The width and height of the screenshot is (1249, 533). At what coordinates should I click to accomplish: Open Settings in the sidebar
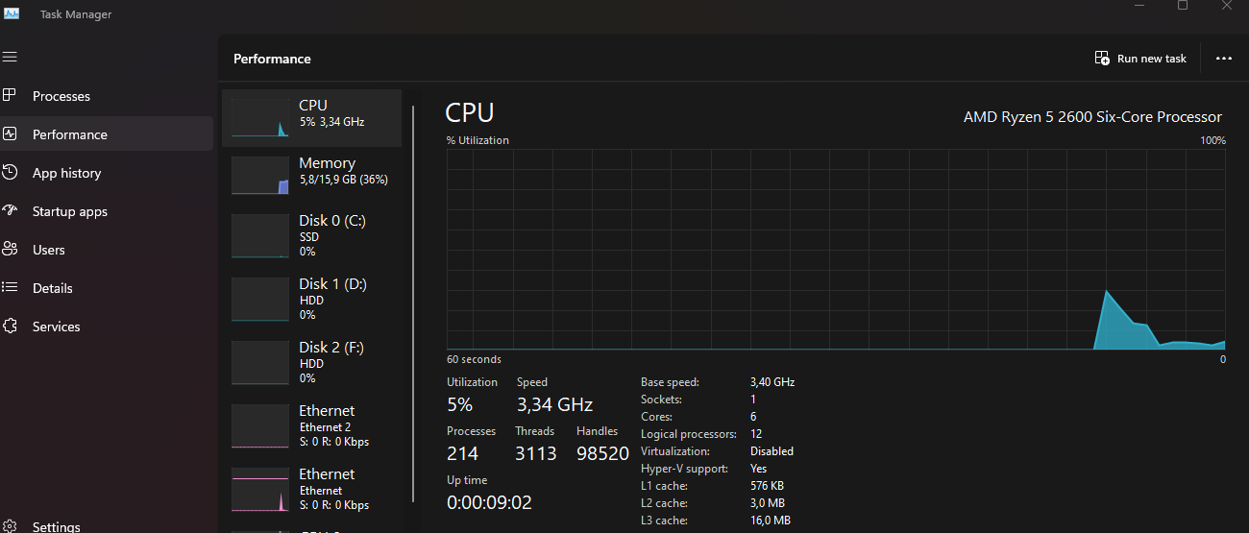pos(57,526)
